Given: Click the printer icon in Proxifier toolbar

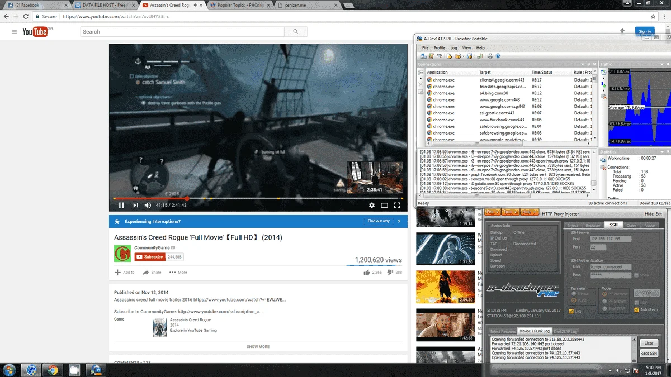Looking at the screenshot, I should [x=490, y=56].
